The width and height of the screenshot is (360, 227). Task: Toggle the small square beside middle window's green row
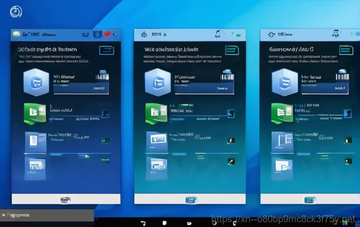[x=231, y=114]
